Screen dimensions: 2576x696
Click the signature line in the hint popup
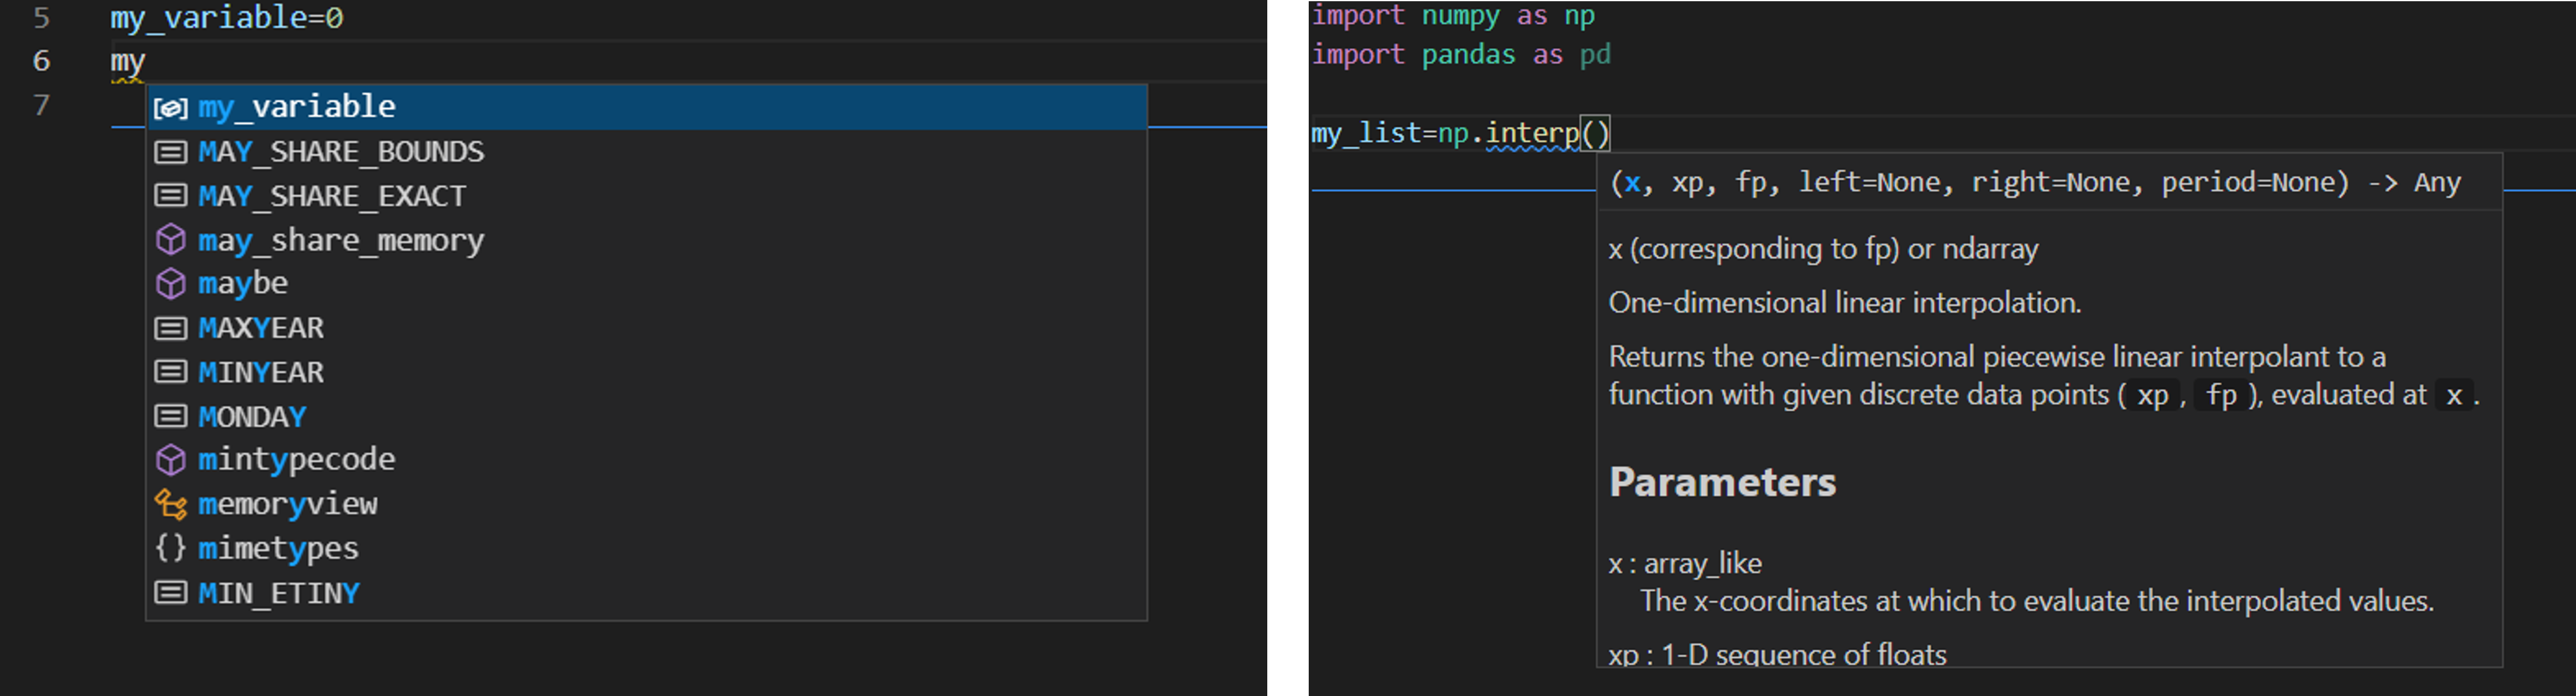click(2034, 183)
